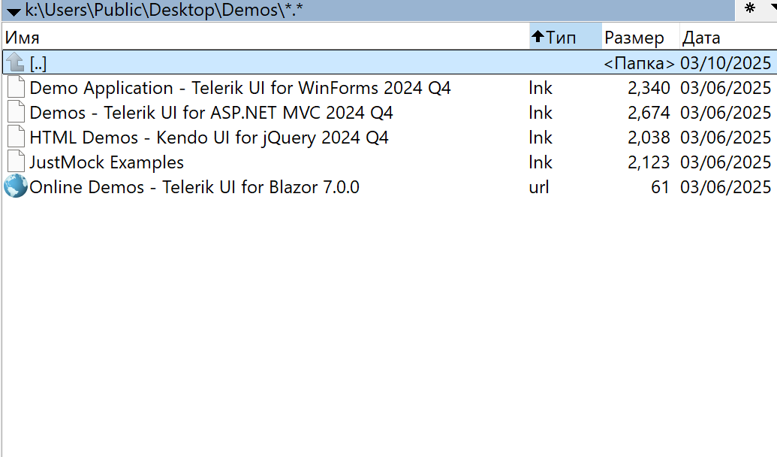Click the date of the WinForms demo row
Viewport: 777px width, 457px height.
point(725,88)
